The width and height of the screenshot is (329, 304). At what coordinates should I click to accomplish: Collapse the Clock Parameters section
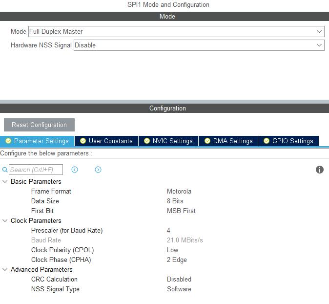5,220
